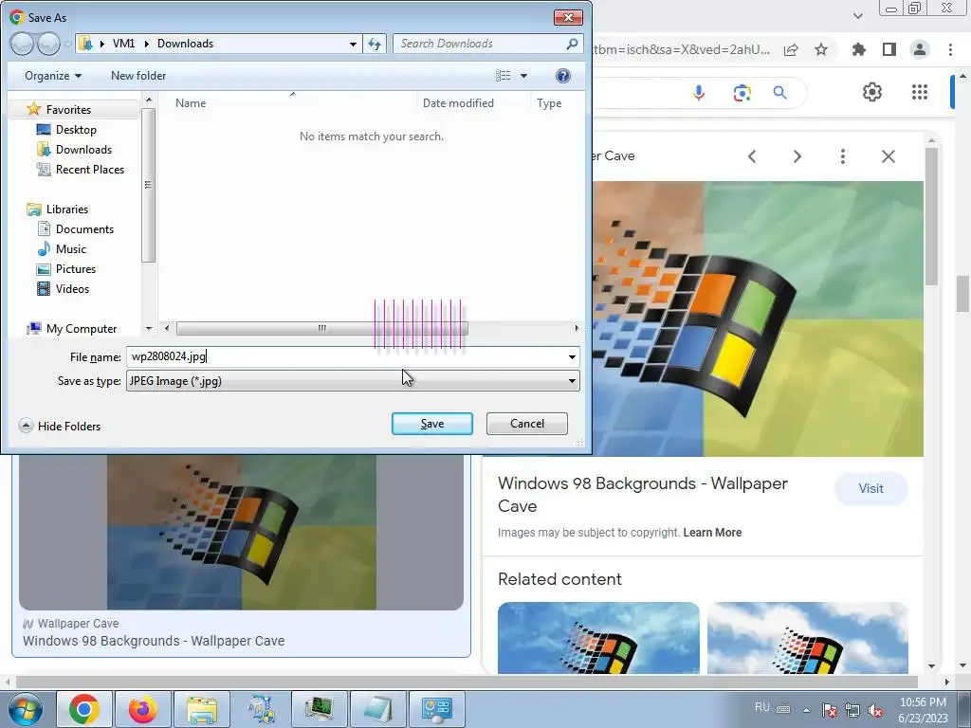971x728 pixels.
Task: Close the image preview panel
Action: [888, 156]
